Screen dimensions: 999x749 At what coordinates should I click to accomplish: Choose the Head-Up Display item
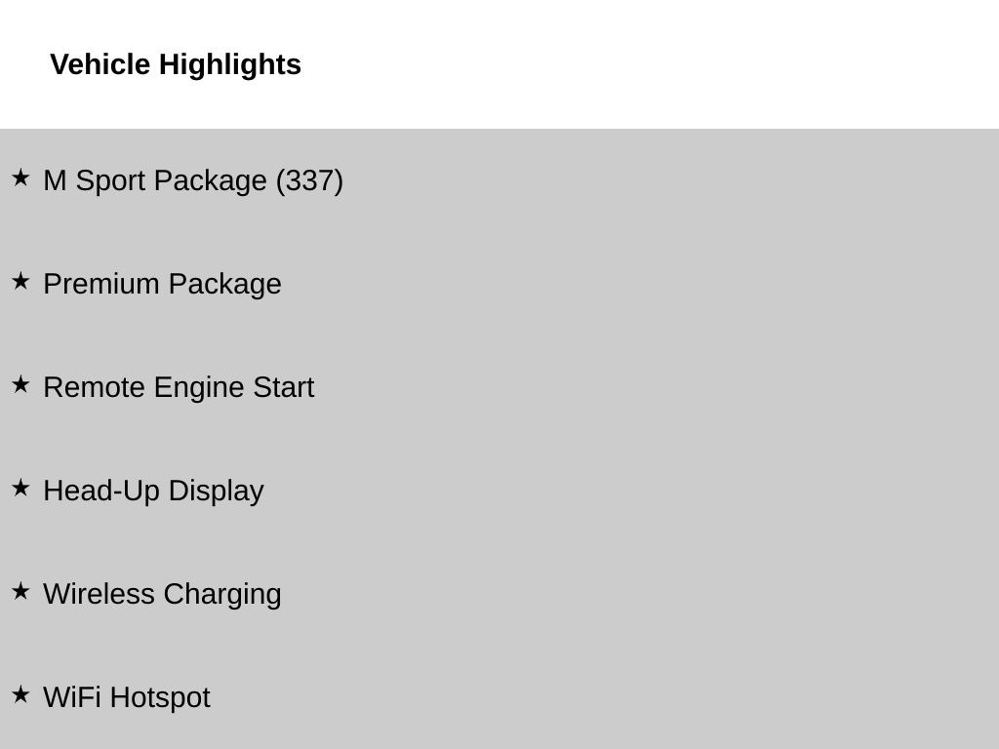pyautogui.click(x=153, y=492)
